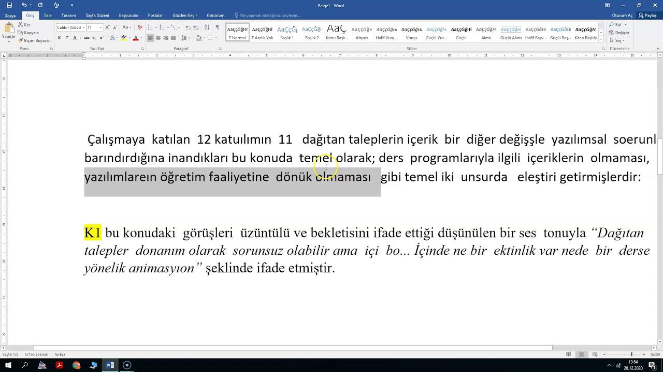Viewport: 663px width, 372px height.
Task: Open the font size 11 dropdown
Action: pos(100,27)
